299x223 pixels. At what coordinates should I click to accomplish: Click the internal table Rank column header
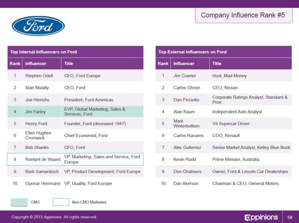[15, 64]
